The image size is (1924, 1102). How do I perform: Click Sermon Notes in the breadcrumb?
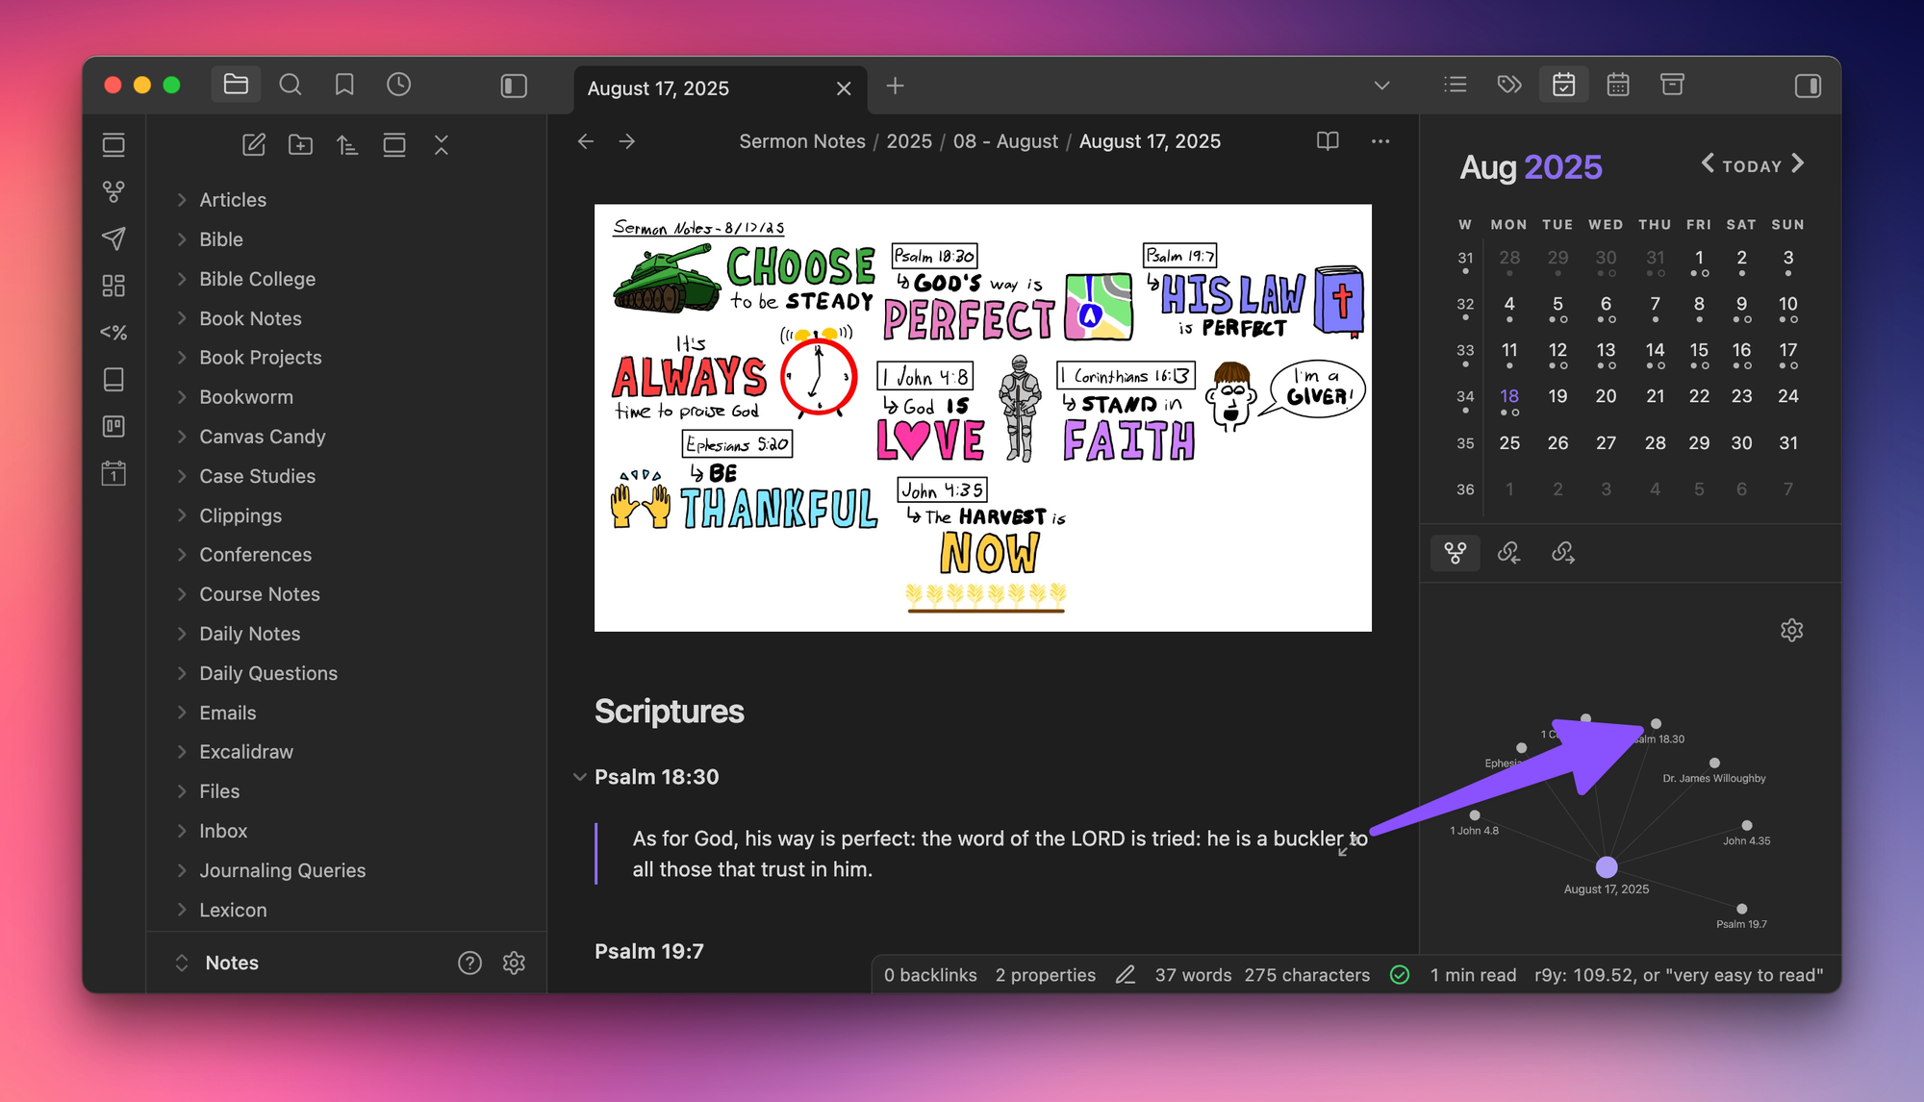pos(801,141)
